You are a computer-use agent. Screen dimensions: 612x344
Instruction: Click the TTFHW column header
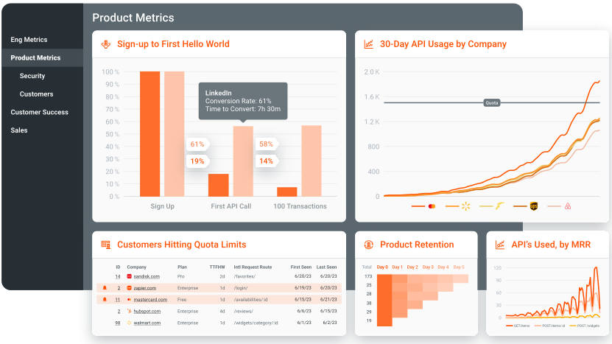click(217, 267)
